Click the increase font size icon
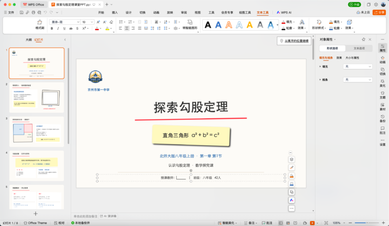 (98, 22)
